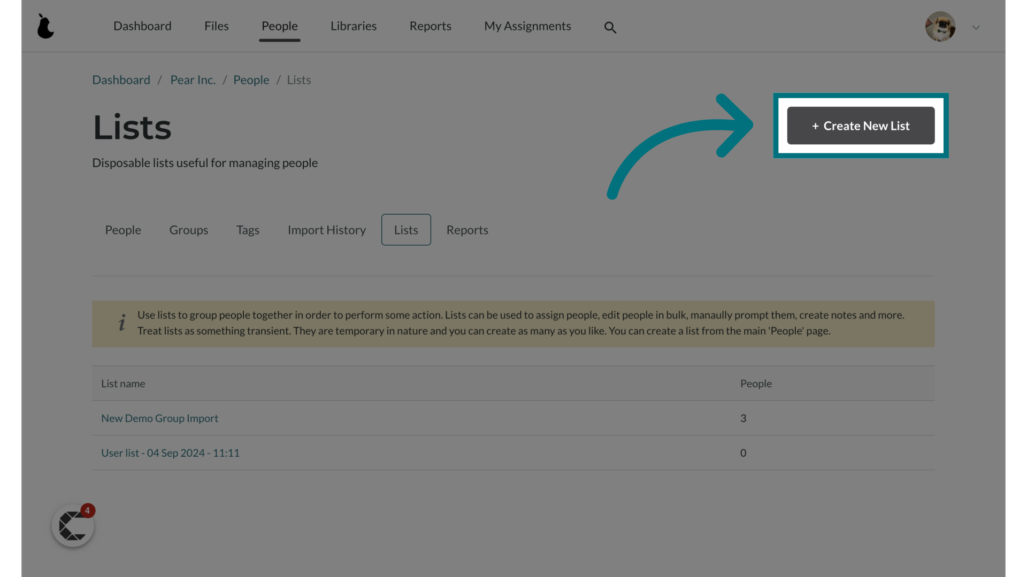The width and height of the screenshot is (1027, 577).
Task: Click the Intercom chat widget icon
Action: (72, 526)
